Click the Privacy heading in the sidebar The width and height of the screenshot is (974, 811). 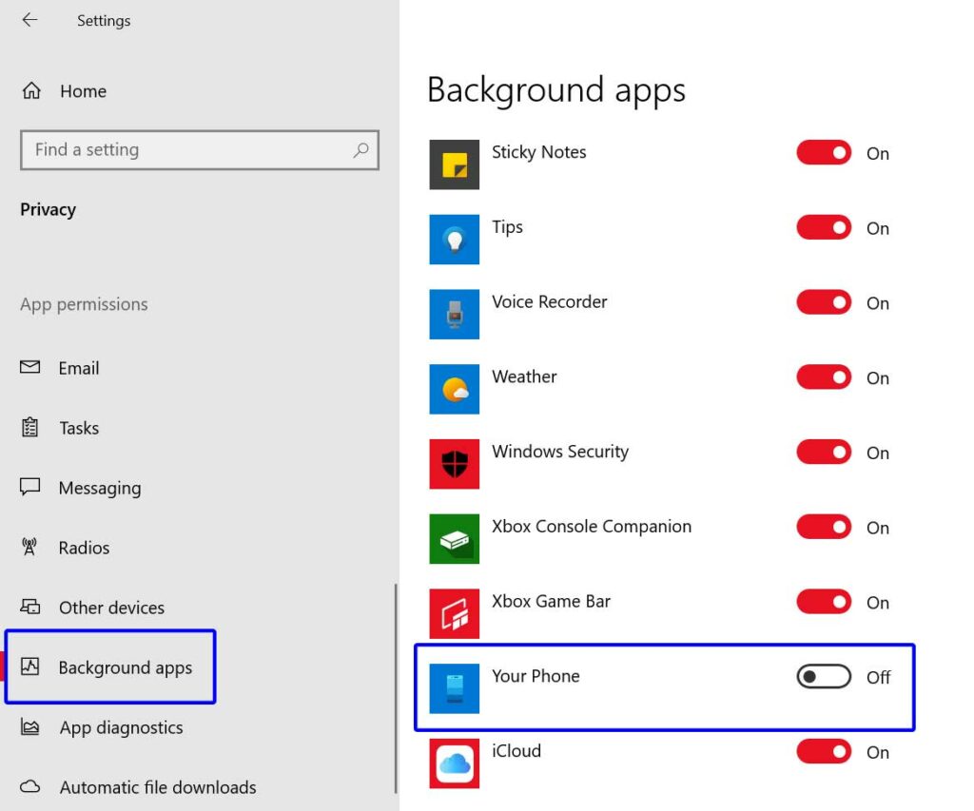click(48, 210)
